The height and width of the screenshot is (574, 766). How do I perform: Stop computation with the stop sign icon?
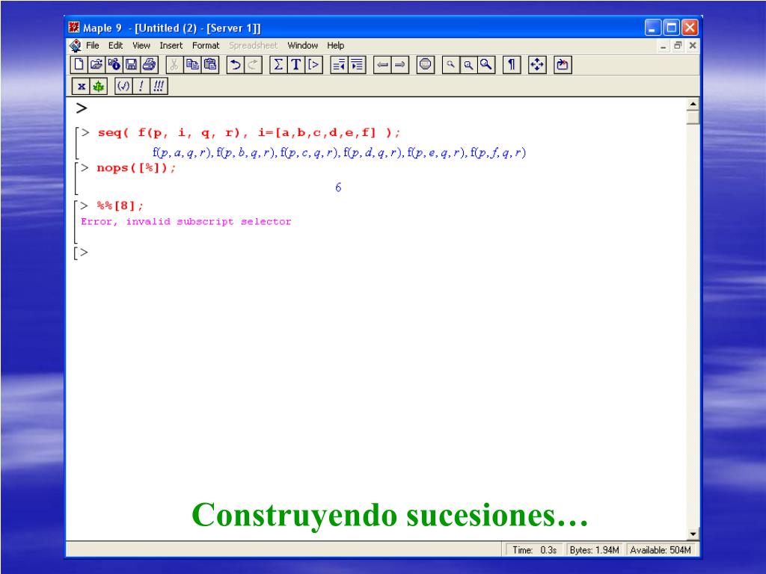[426, 64]
